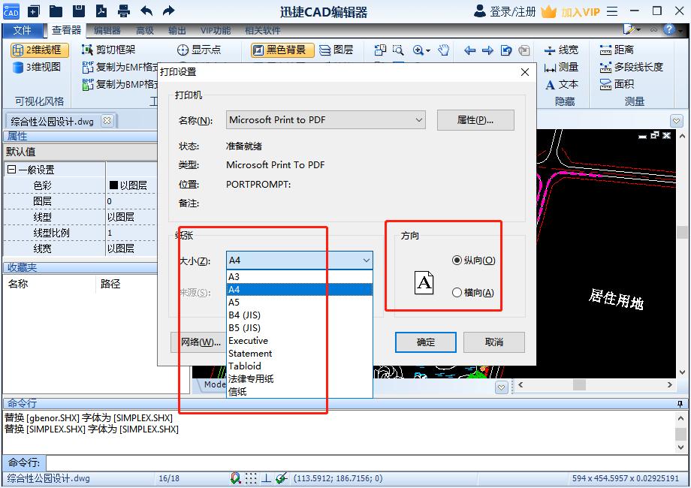
Task: Select 纵向 portrait orientation
Action: click(474, 261)
